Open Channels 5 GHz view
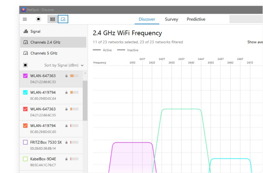The height and width of the screenshot is (173, 263). (x=43, y=53)
